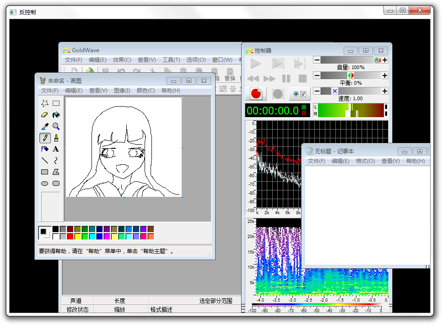Click the gray stop-recording button in Controller
Screen dimensions: 442x325
pyautogui.click(x=278, y=94)
